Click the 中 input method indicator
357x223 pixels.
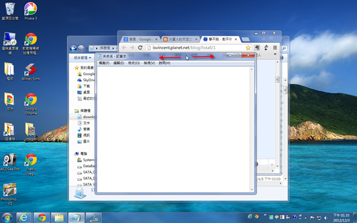(276, 217)
